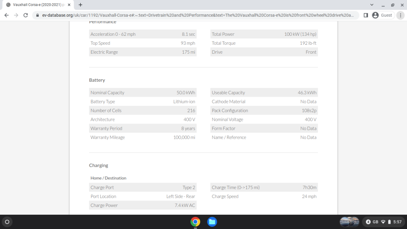Click the battery status icon
This screenshot has width=407, height=229.
pyautogui.click(x=389, y=222)
